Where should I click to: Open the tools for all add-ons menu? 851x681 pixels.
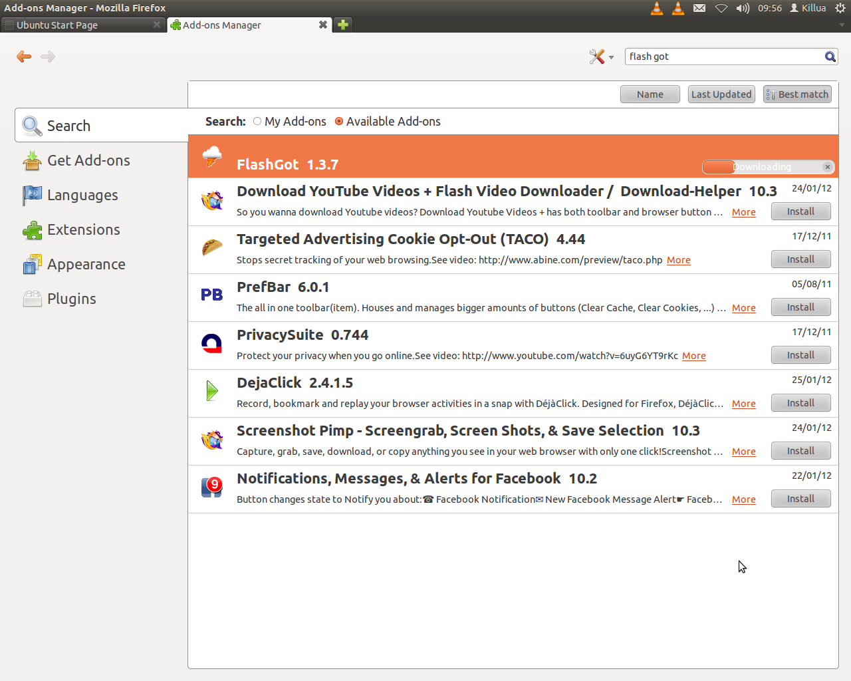pos(601,57)
